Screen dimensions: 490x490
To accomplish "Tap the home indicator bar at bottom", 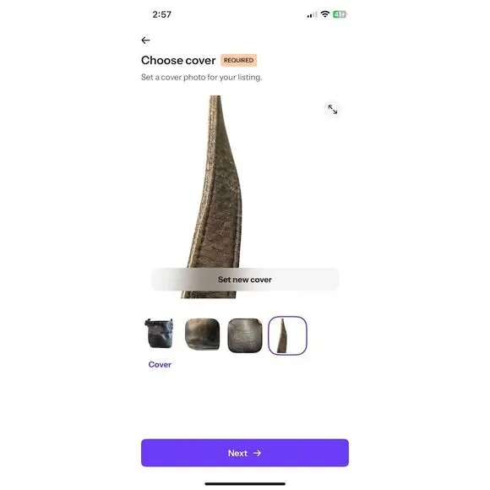I will click(x=245, y=484).
